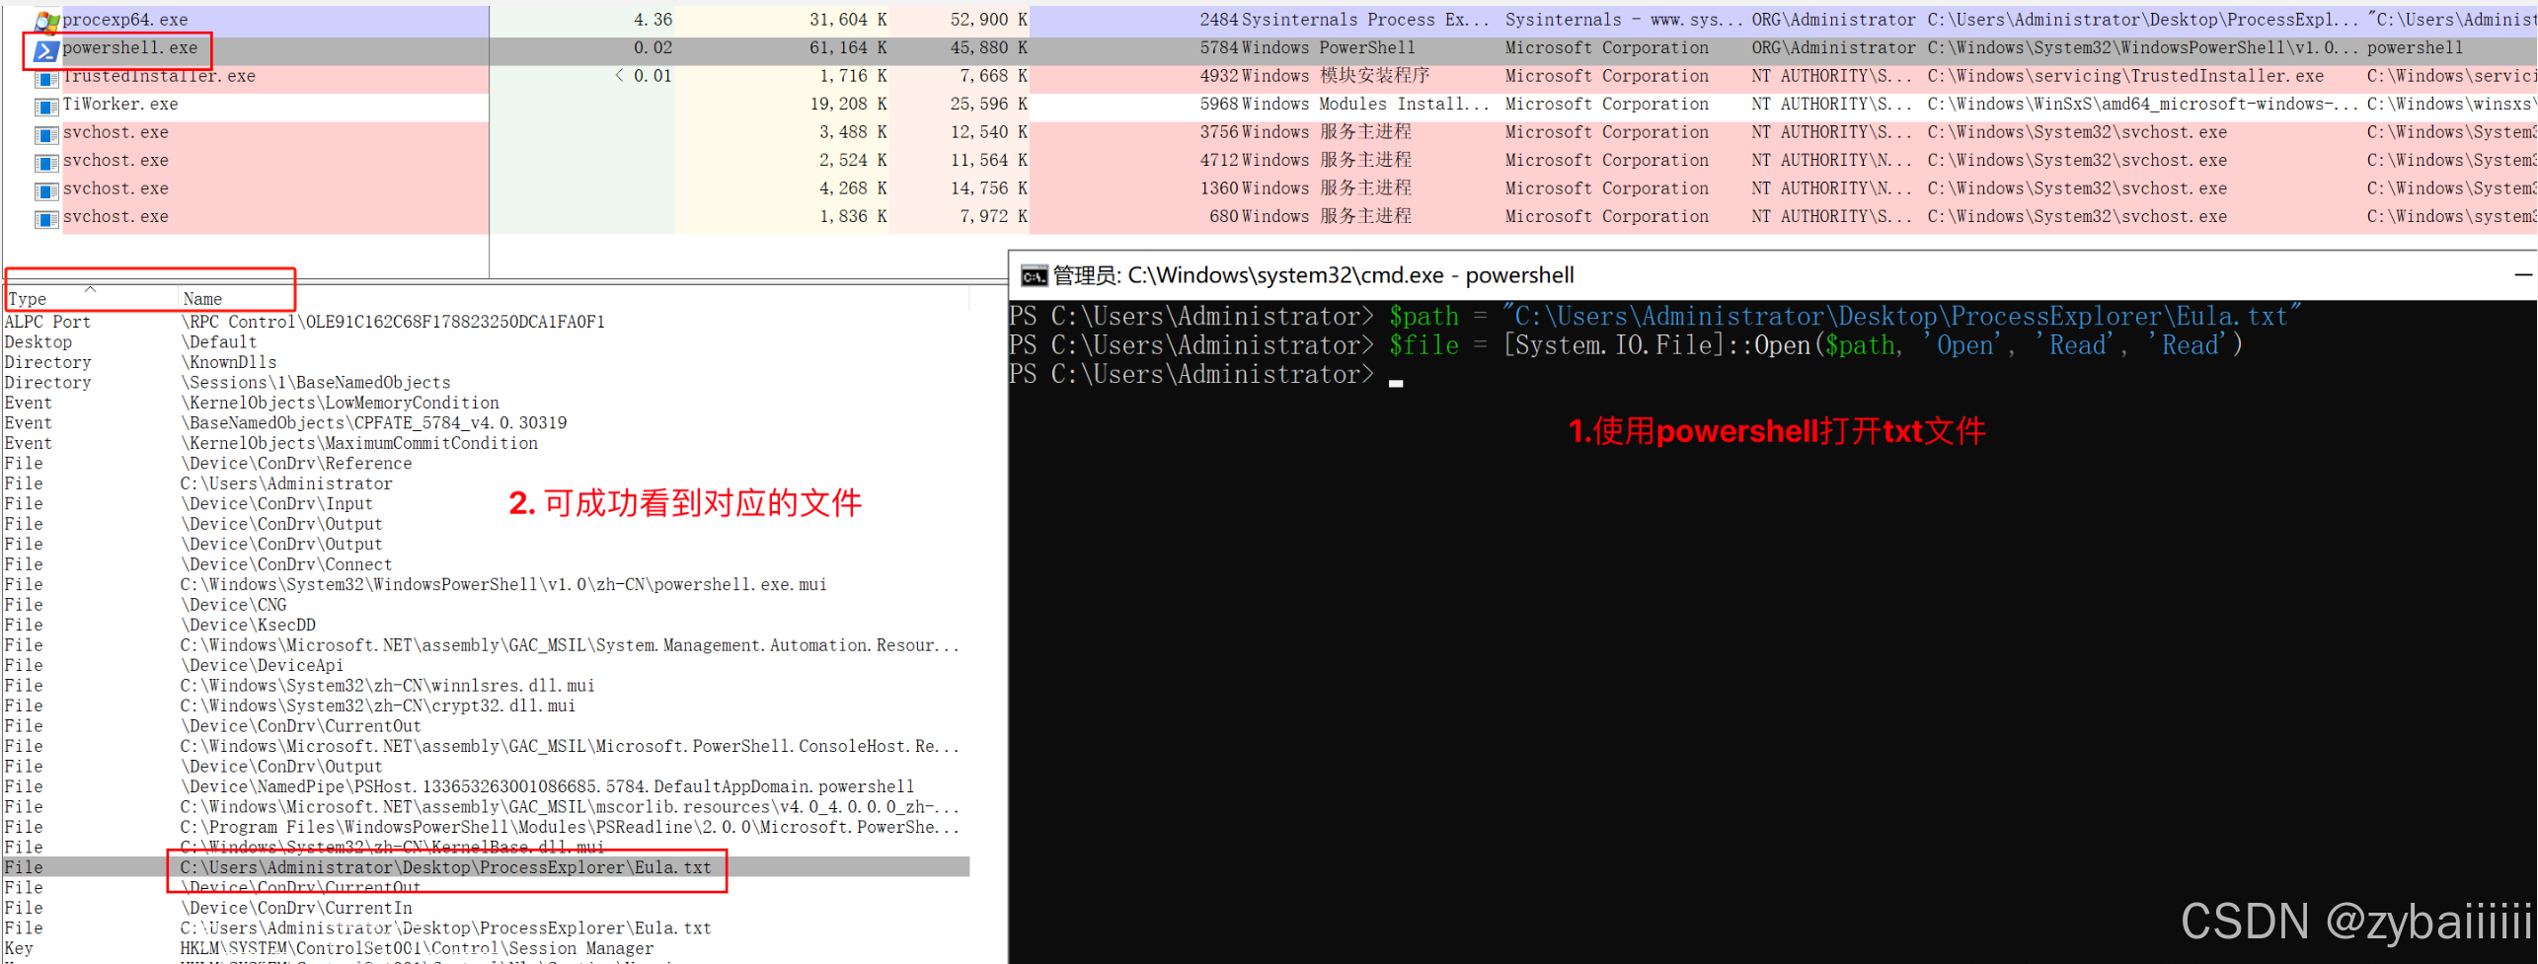
Task: Select the TiWorker.exe process name
Action: (120, 105)
